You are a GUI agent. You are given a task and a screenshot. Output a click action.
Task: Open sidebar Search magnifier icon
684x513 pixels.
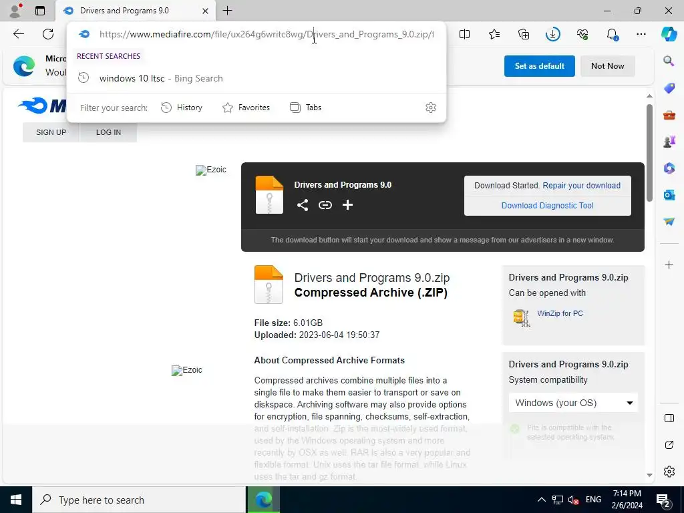pyautogui.click(x=669, y=61)
